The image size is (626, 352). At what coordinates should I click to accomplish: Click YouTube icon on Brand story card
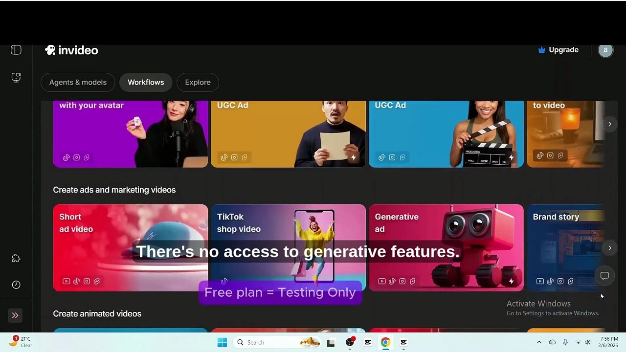click(x=540, y=281)
